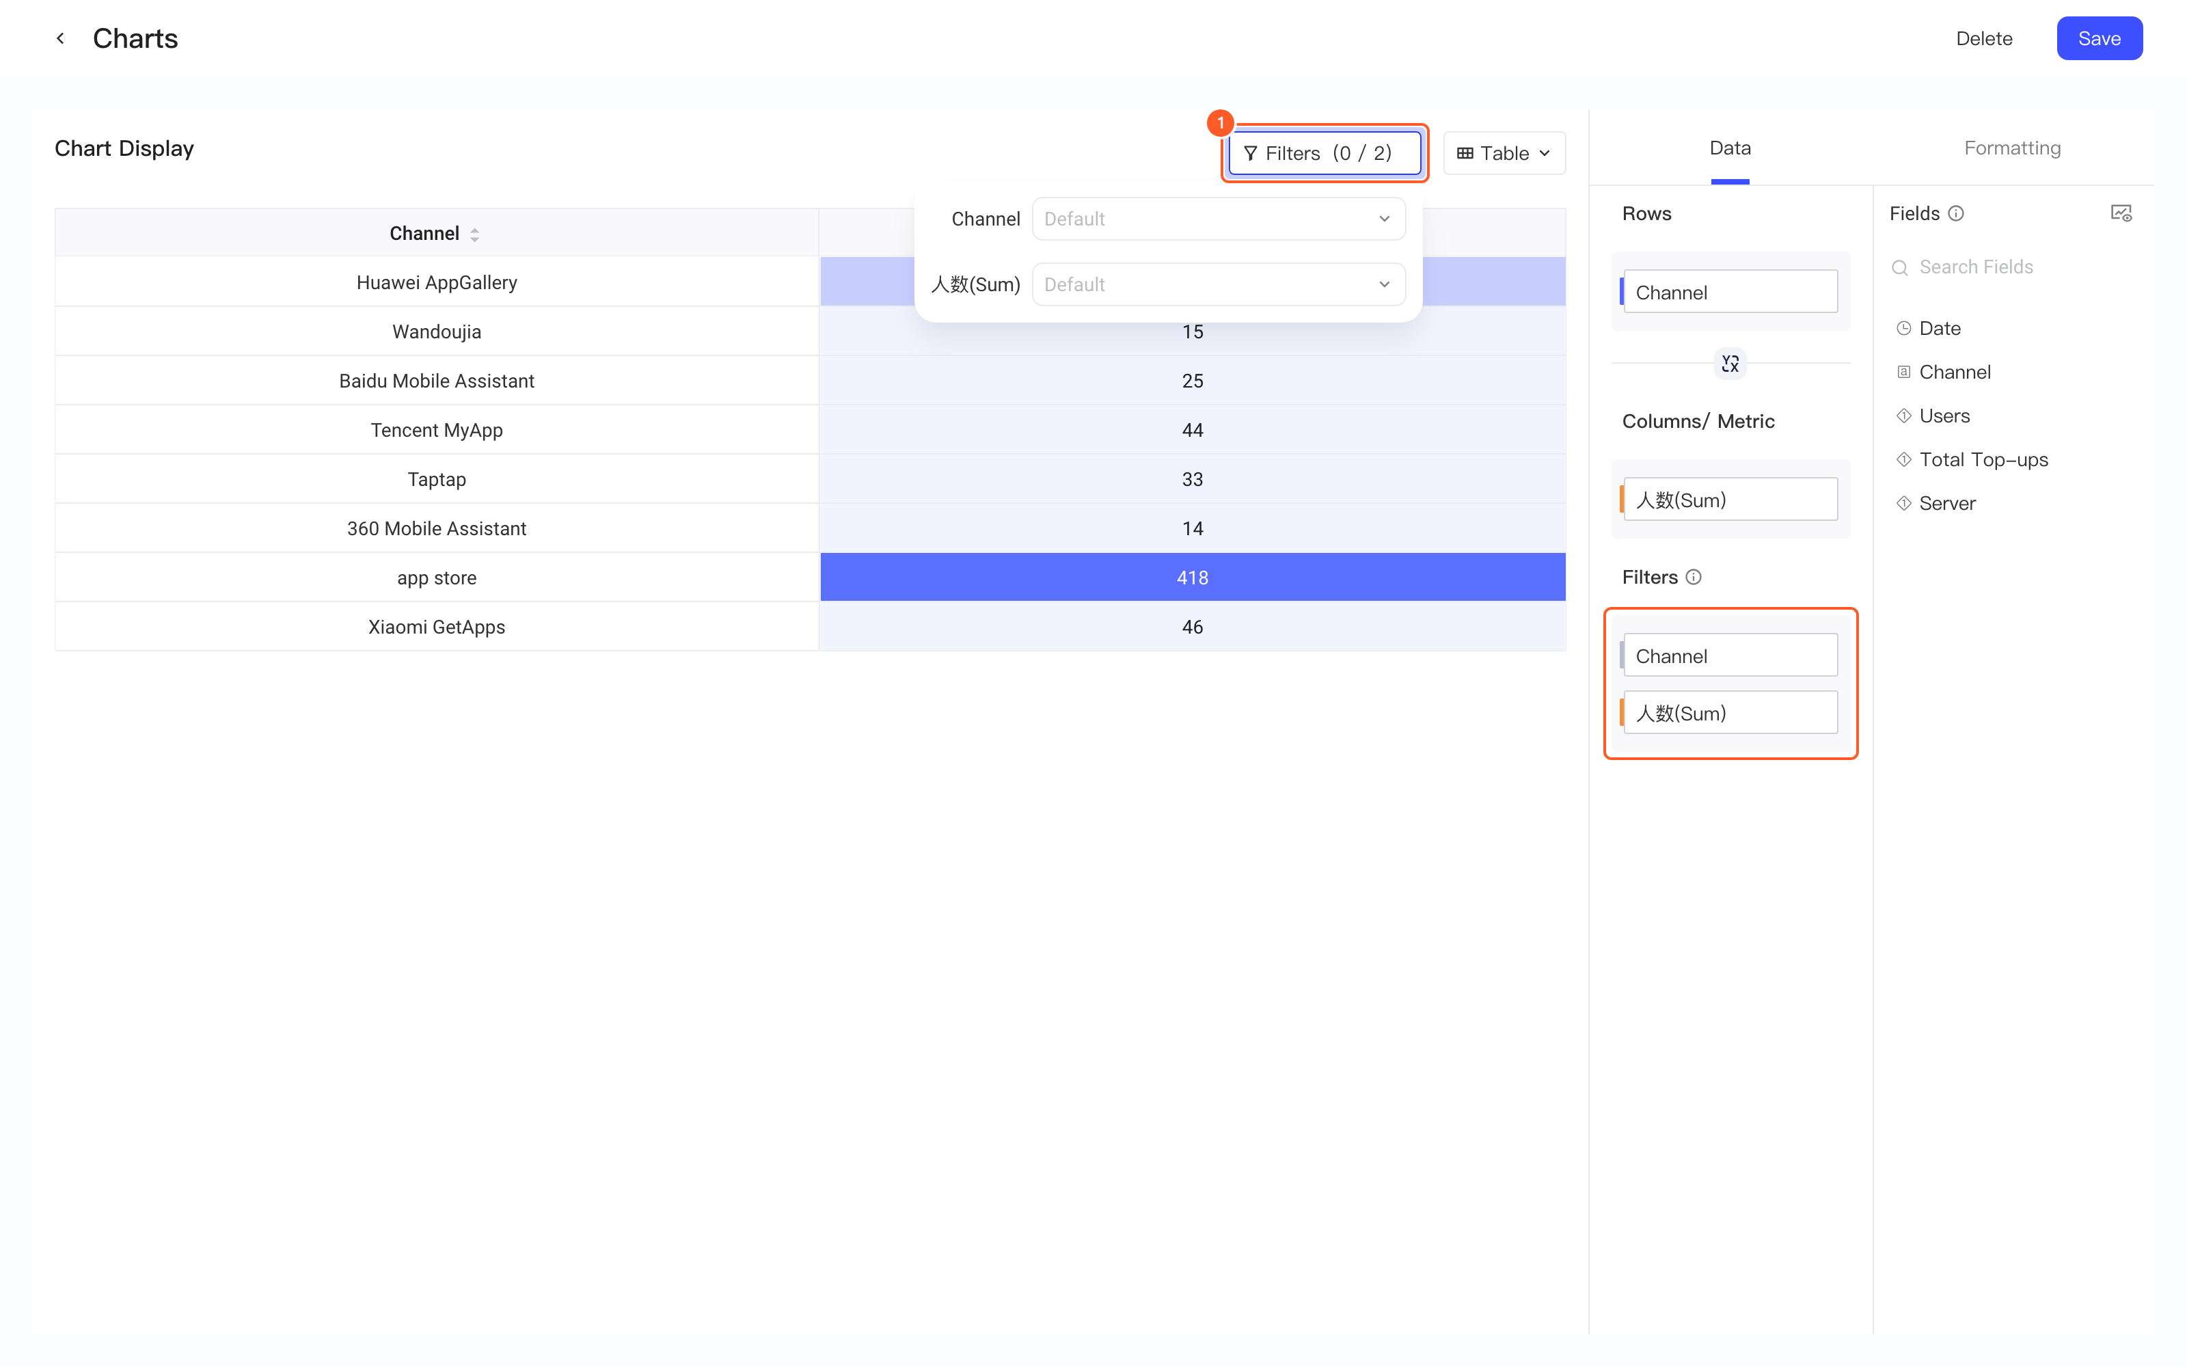The height and width of the screenshot is (1367, 2187).
Task: Click the metric icon beside Server field
Action: pyautogui.click(x=1903, y=504)
